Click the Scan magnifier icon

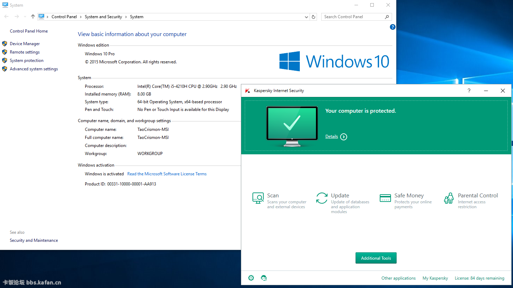click(x=258, y=198)
